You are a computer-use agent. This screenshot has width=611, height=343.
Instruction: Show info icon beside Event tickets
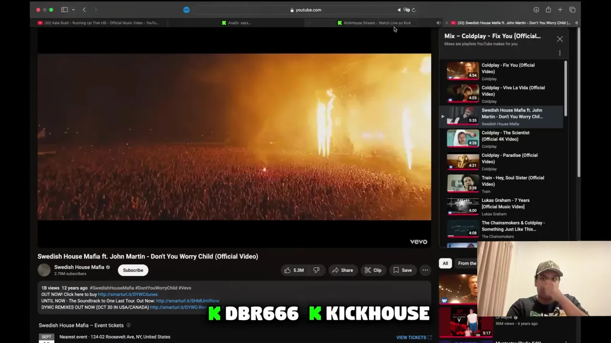click(128, 325)
